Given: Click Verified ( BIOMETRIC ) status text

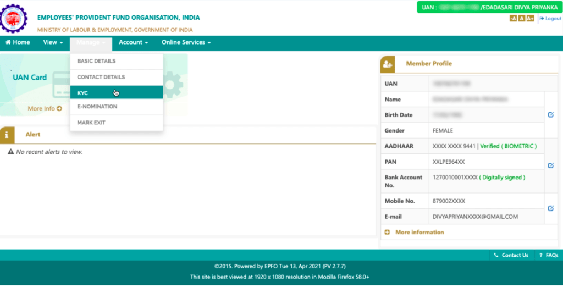Looking at the screenshot, I should pyautogui.click(x=509, y=146).
